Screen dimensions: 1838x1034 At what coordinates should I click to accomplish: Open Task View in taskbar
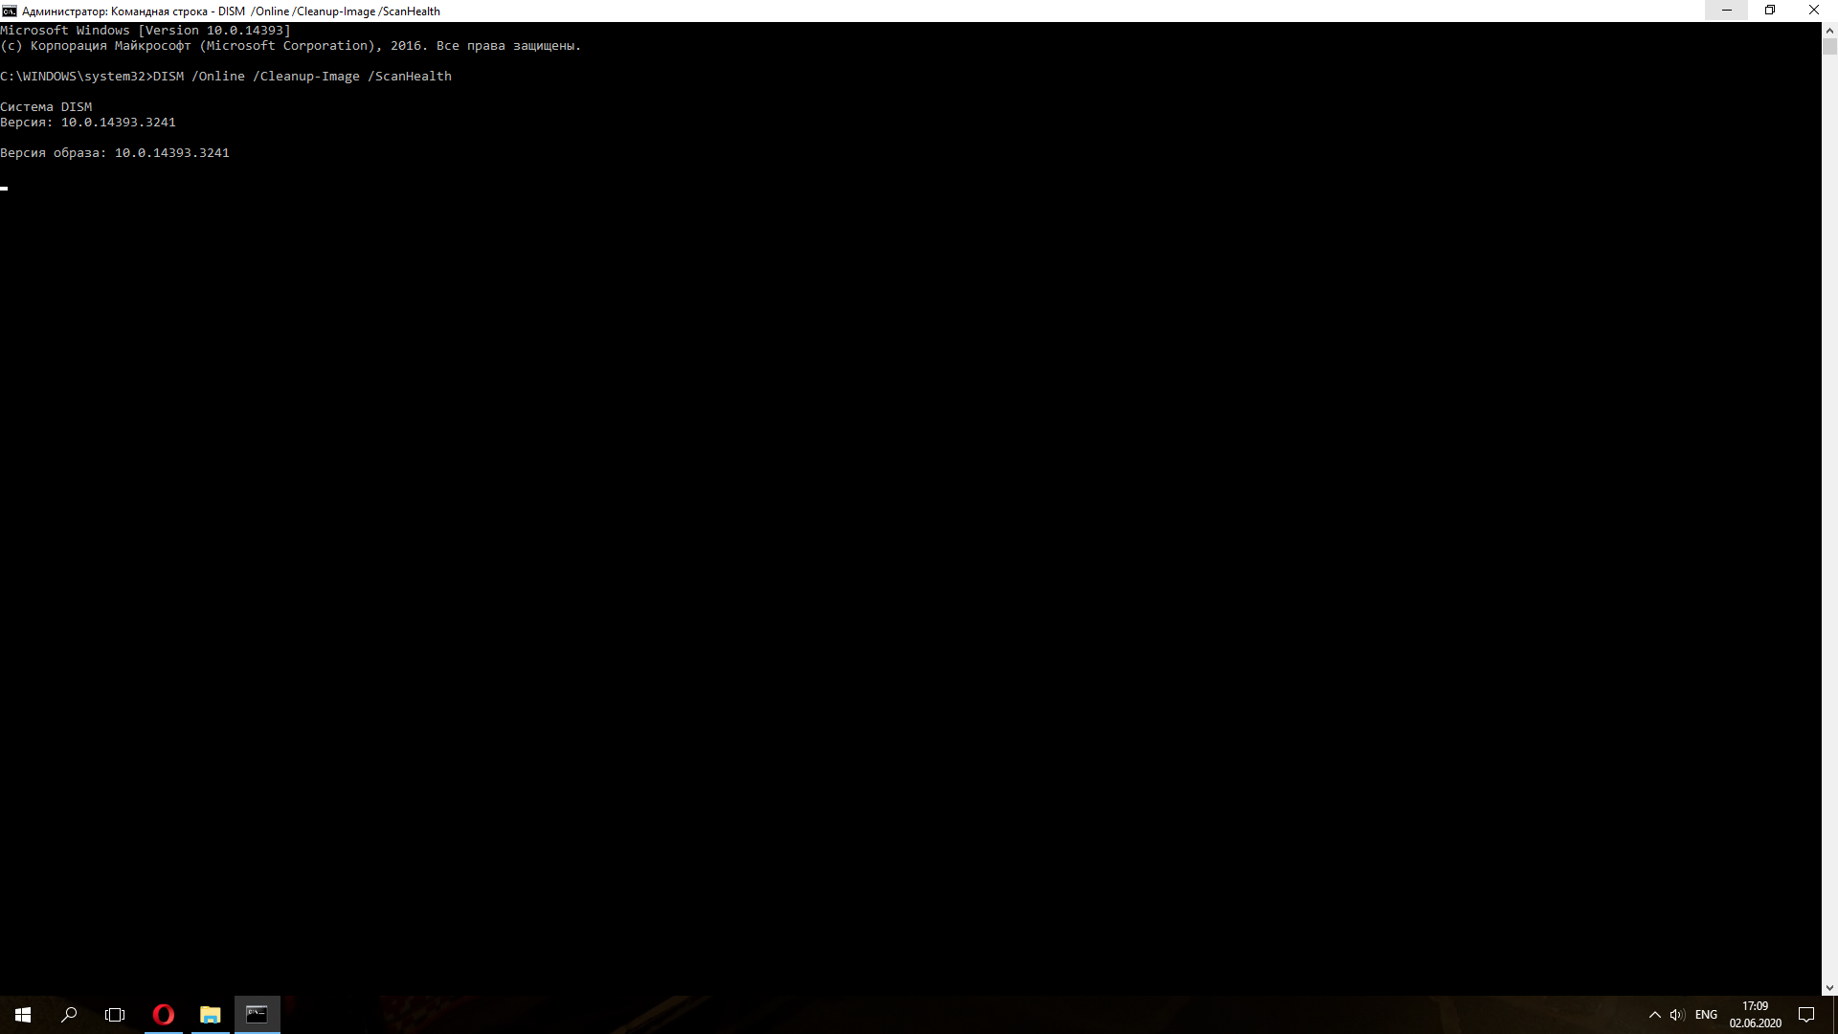point(115,1015)
